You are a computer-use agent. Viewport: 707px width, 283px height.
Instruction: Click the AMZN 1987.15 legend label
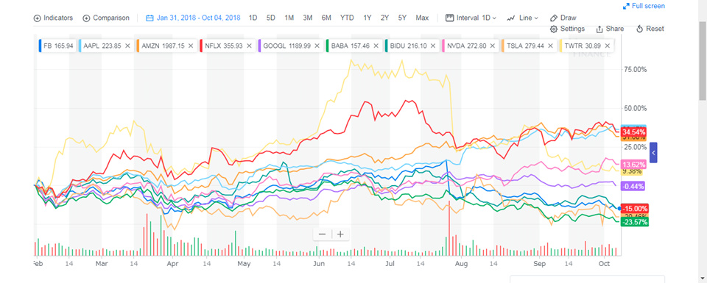pyautogui.click(x=162, y=46)
